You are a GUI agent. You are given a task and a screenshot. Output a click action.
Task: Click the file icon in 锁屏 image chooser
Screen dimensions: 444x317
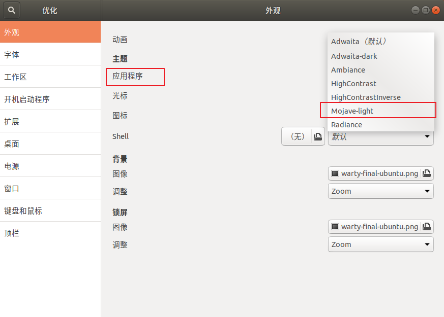(427, 227)
